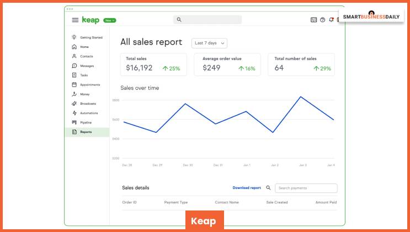Click the Tasks checklist icon

pos(74,75)
